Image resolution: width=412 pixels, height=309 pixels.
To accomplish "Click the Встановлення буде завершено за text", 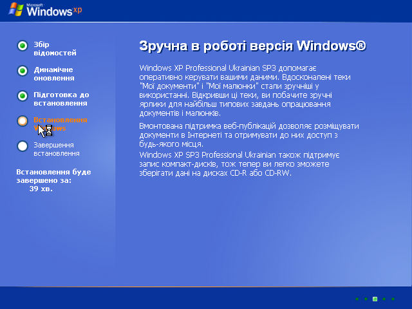I will pyautogui.click(x=53, y=176).
